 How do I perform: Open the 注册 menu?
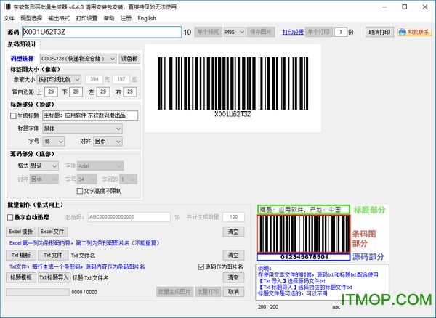(x=126, y=18)
